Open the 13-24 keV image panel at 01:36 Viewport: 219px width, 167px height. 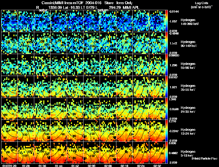click(42, 131)
